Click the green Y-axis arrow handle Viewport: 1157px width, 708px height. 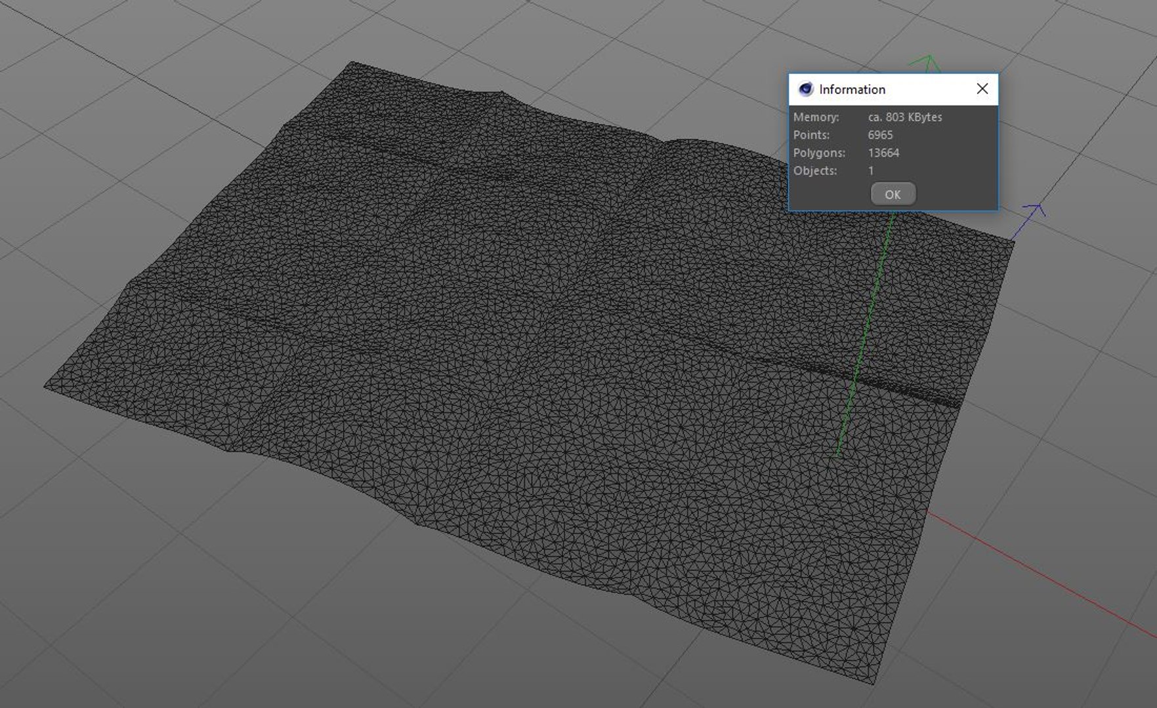[927, 63]
